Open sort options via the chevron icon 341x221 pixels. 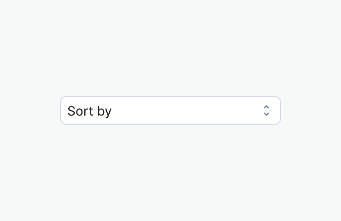click(266, 110)
